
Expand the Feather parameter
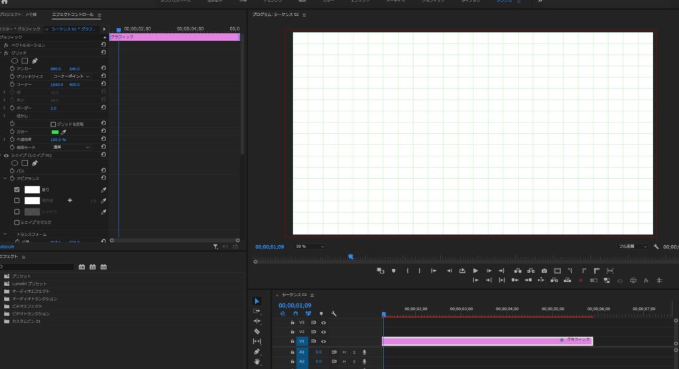(5, 116)
